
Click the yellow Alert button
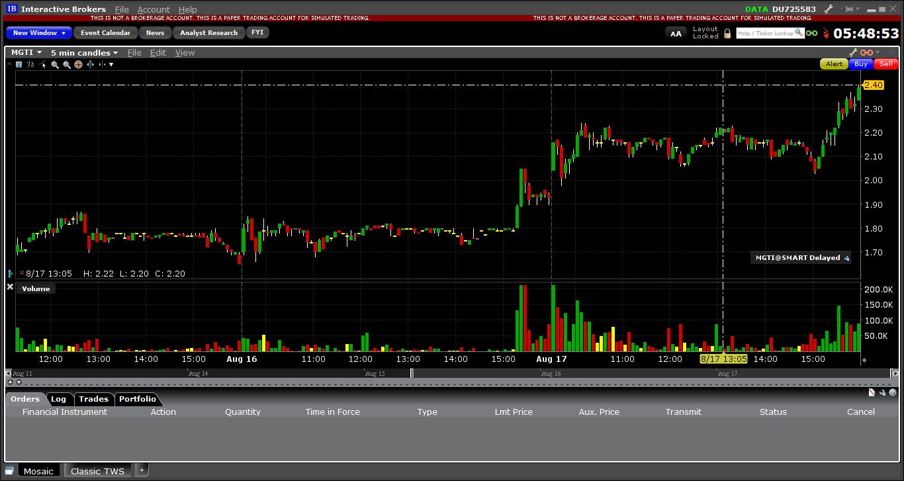tap(834, 64)
